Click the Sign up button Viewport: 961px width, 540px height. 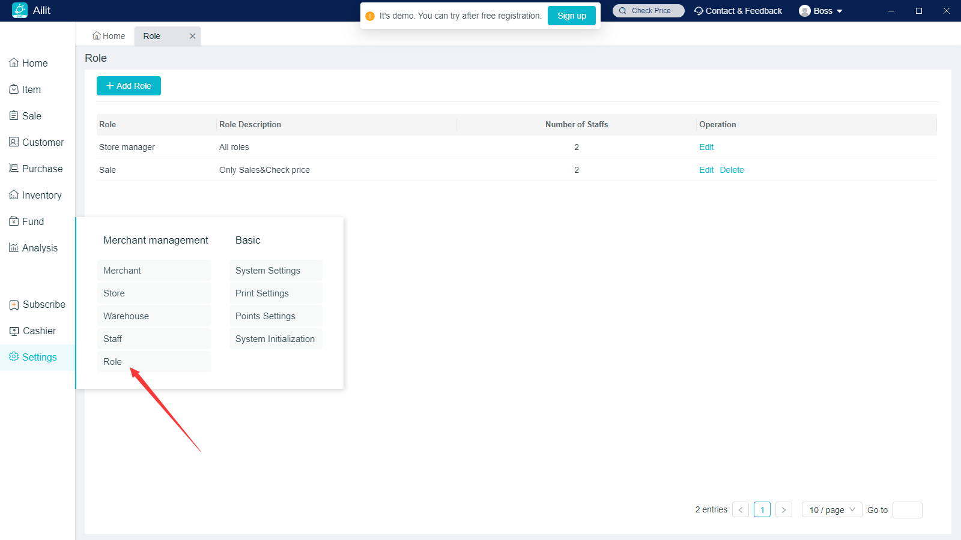point(571,16)
